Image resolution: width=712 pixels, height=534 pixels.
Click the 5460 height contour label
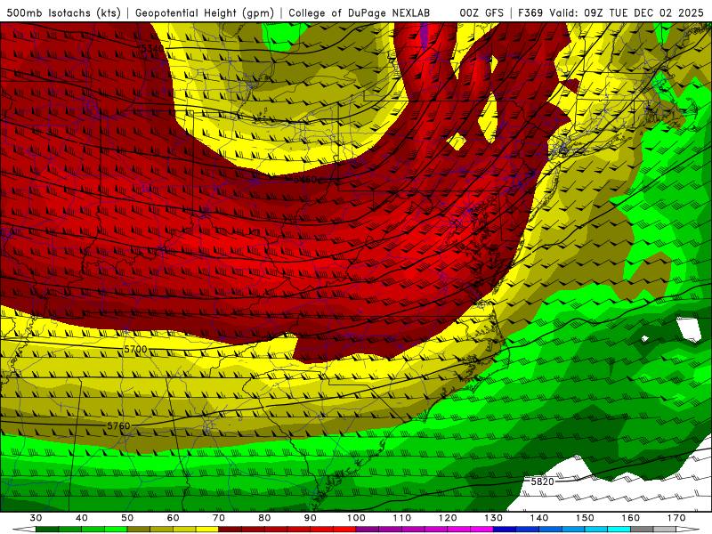tap(304, 180)
